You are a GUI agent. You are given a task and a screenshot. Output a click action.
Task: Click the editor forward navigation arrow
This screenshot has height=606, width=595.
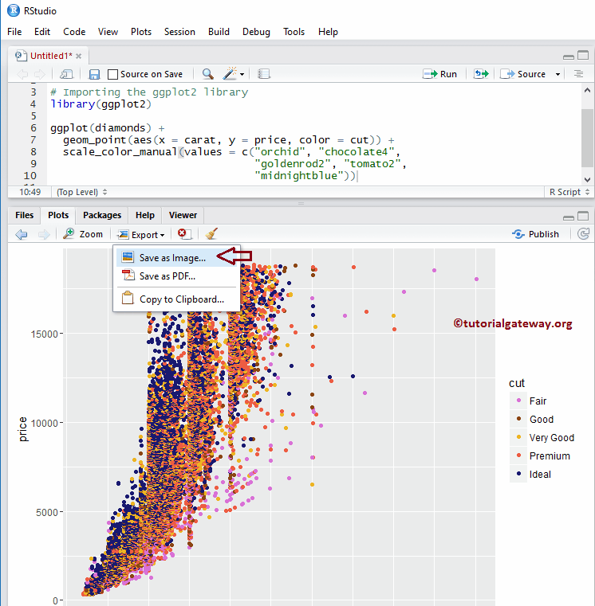point(40,74)
